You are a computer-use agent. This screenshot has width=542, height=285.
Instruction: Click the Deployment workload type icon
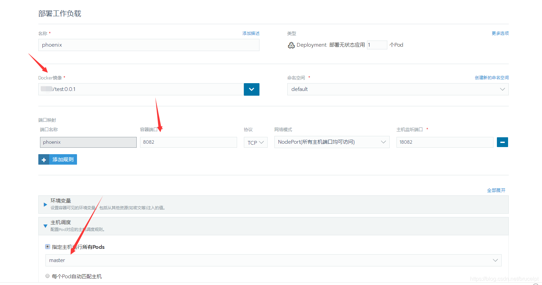(291, 45)
